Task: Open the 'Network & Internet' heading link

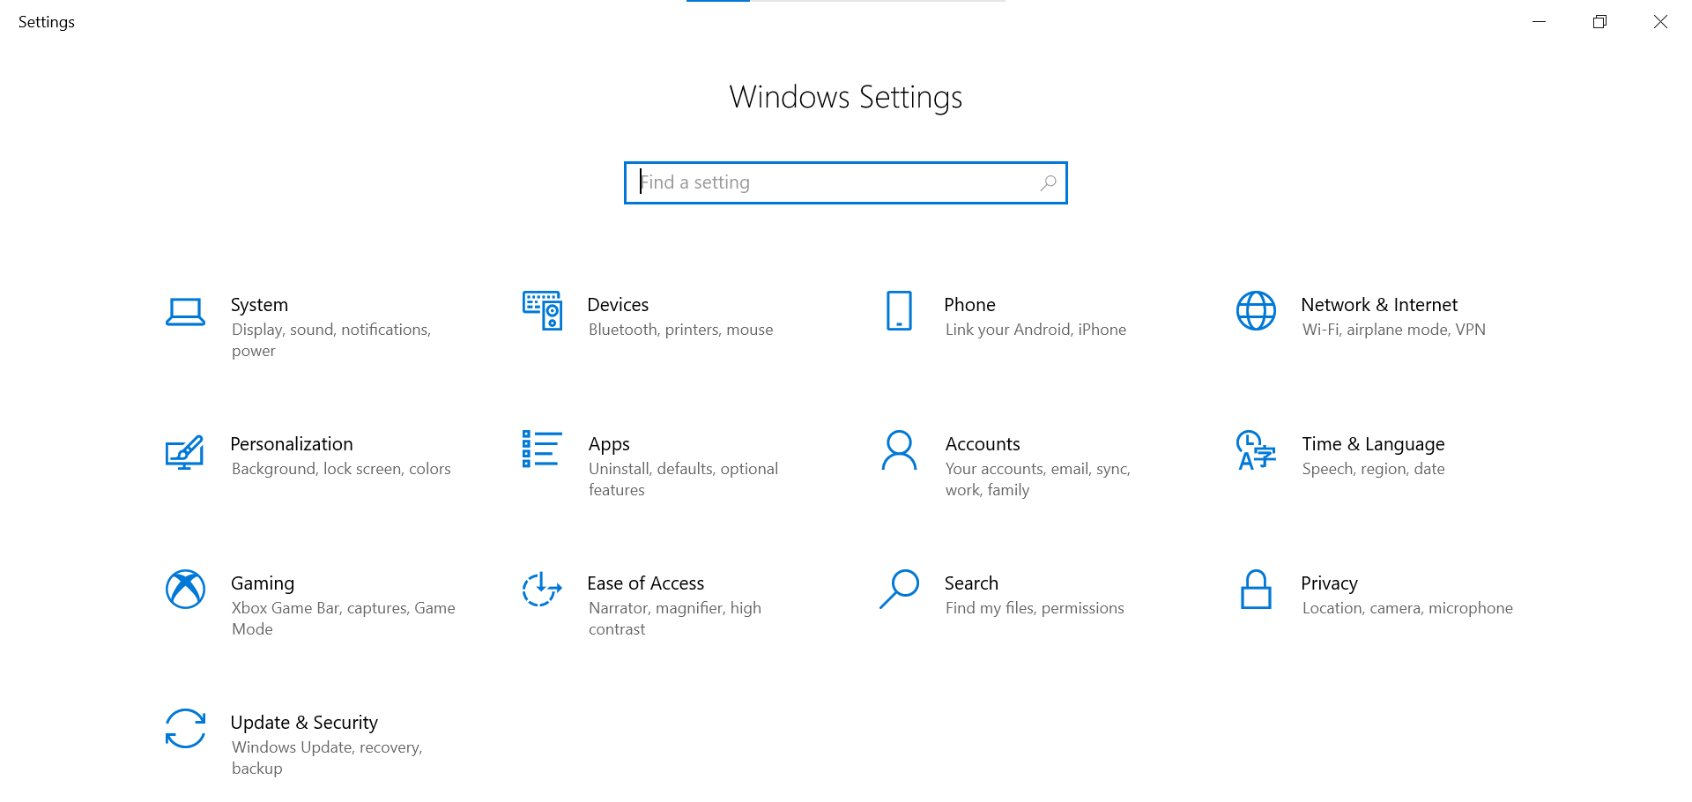Action: 1379,305
